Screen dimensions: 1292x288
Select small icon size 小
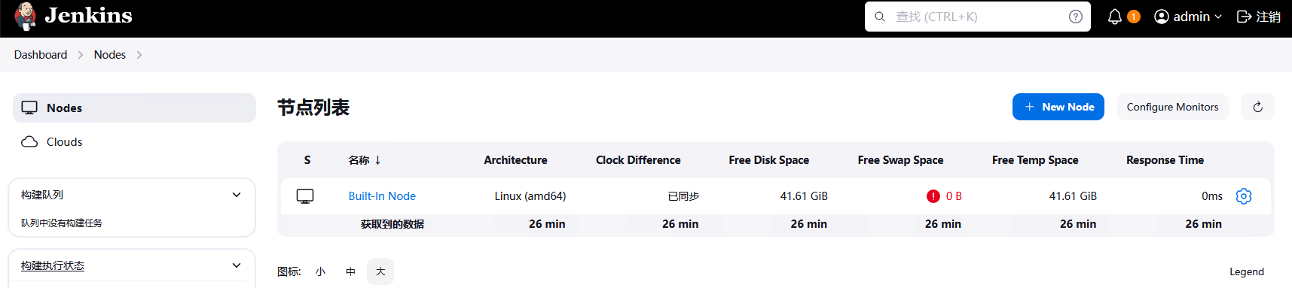point(320,271)
